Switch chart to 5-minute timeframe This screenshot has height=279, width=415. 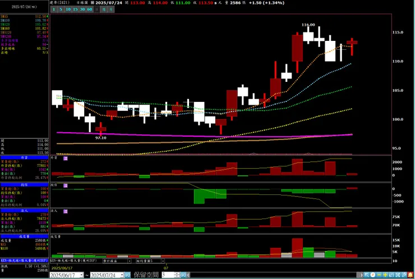(61, 10)
